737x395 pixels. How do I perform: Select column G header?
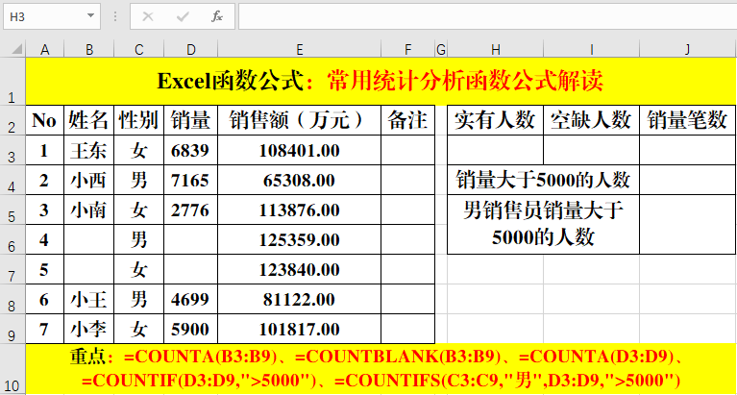tap(441, 49)
